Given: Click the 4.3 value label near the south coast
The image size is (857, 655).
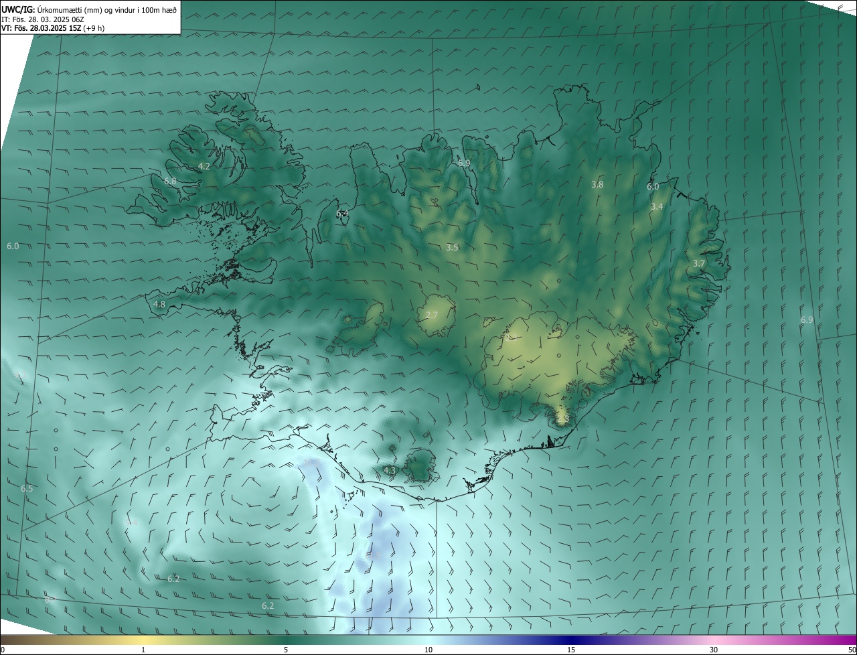Looking at the screenshot, I should pos(390,471).
